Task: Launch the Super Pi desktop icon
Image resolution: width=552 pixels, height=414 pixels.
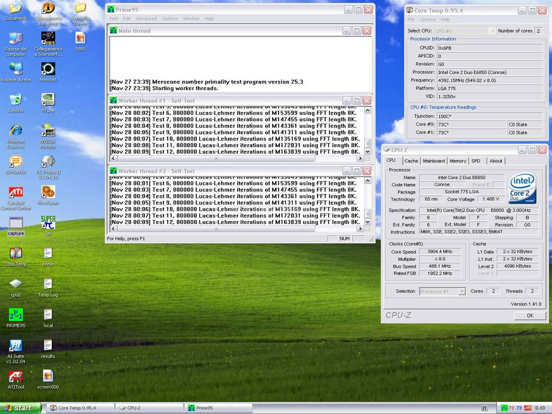Action: pos(48,223)
